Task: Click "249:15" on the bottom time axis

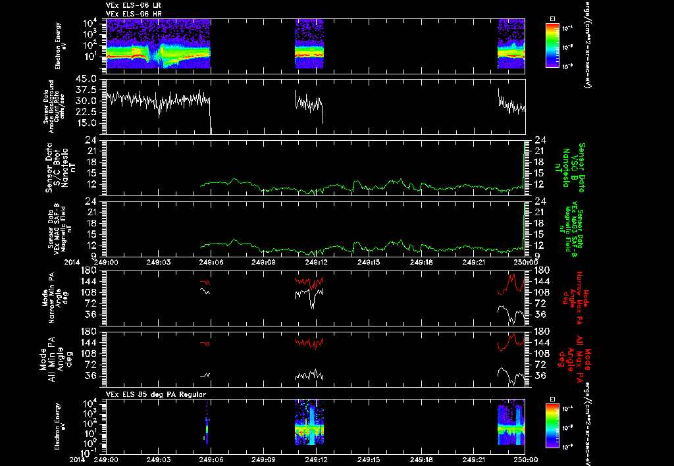Action: 369,458
